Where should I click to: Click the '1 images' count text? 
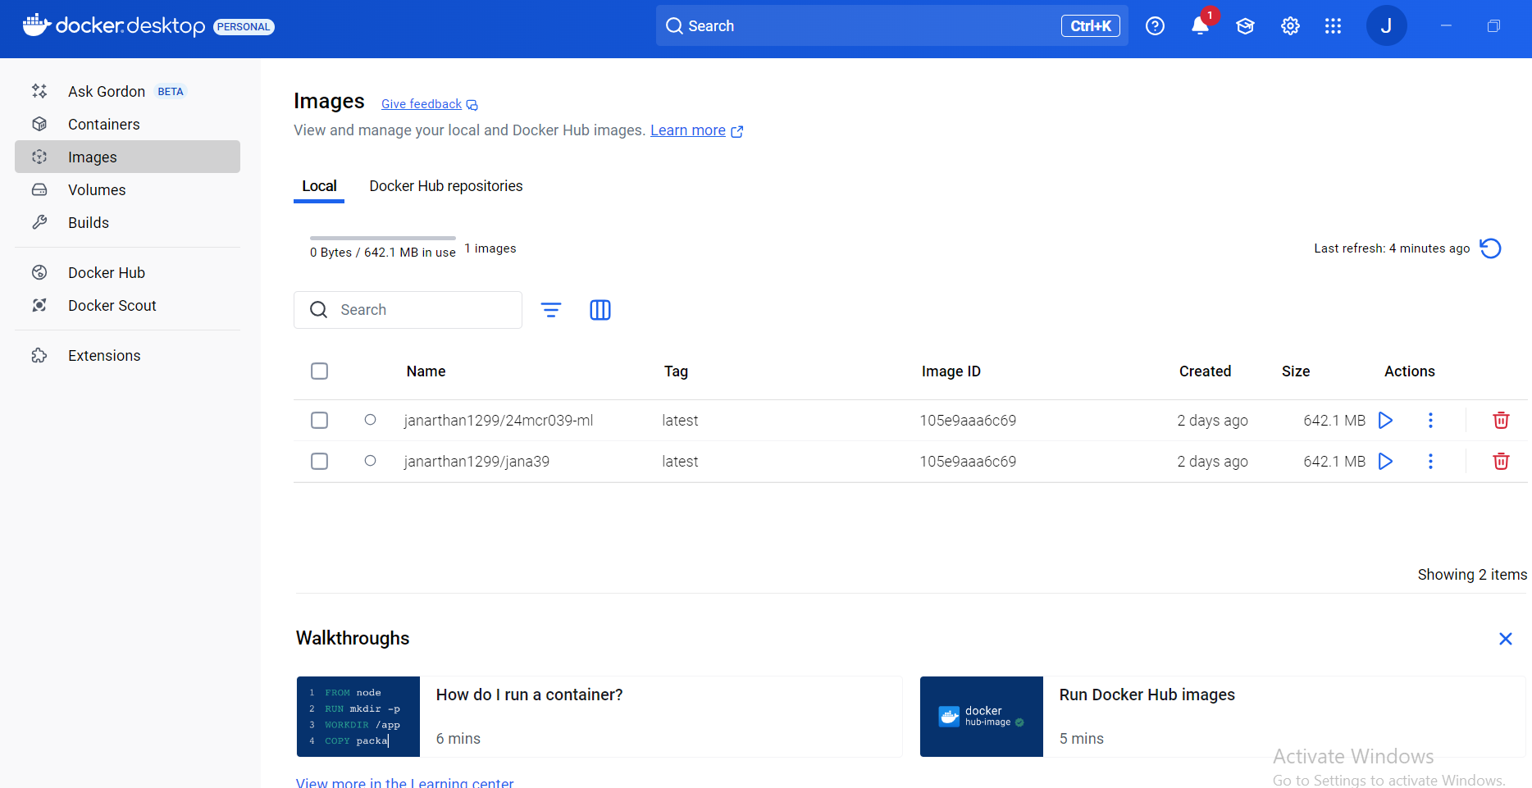pos(490,248)
